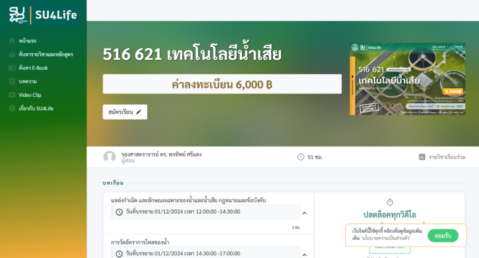The width and height of the screenshot is (479, 258).
Task: Click the chart icon beside รายวิชาเรียนร่วม
Action: (x=422, y=157)
